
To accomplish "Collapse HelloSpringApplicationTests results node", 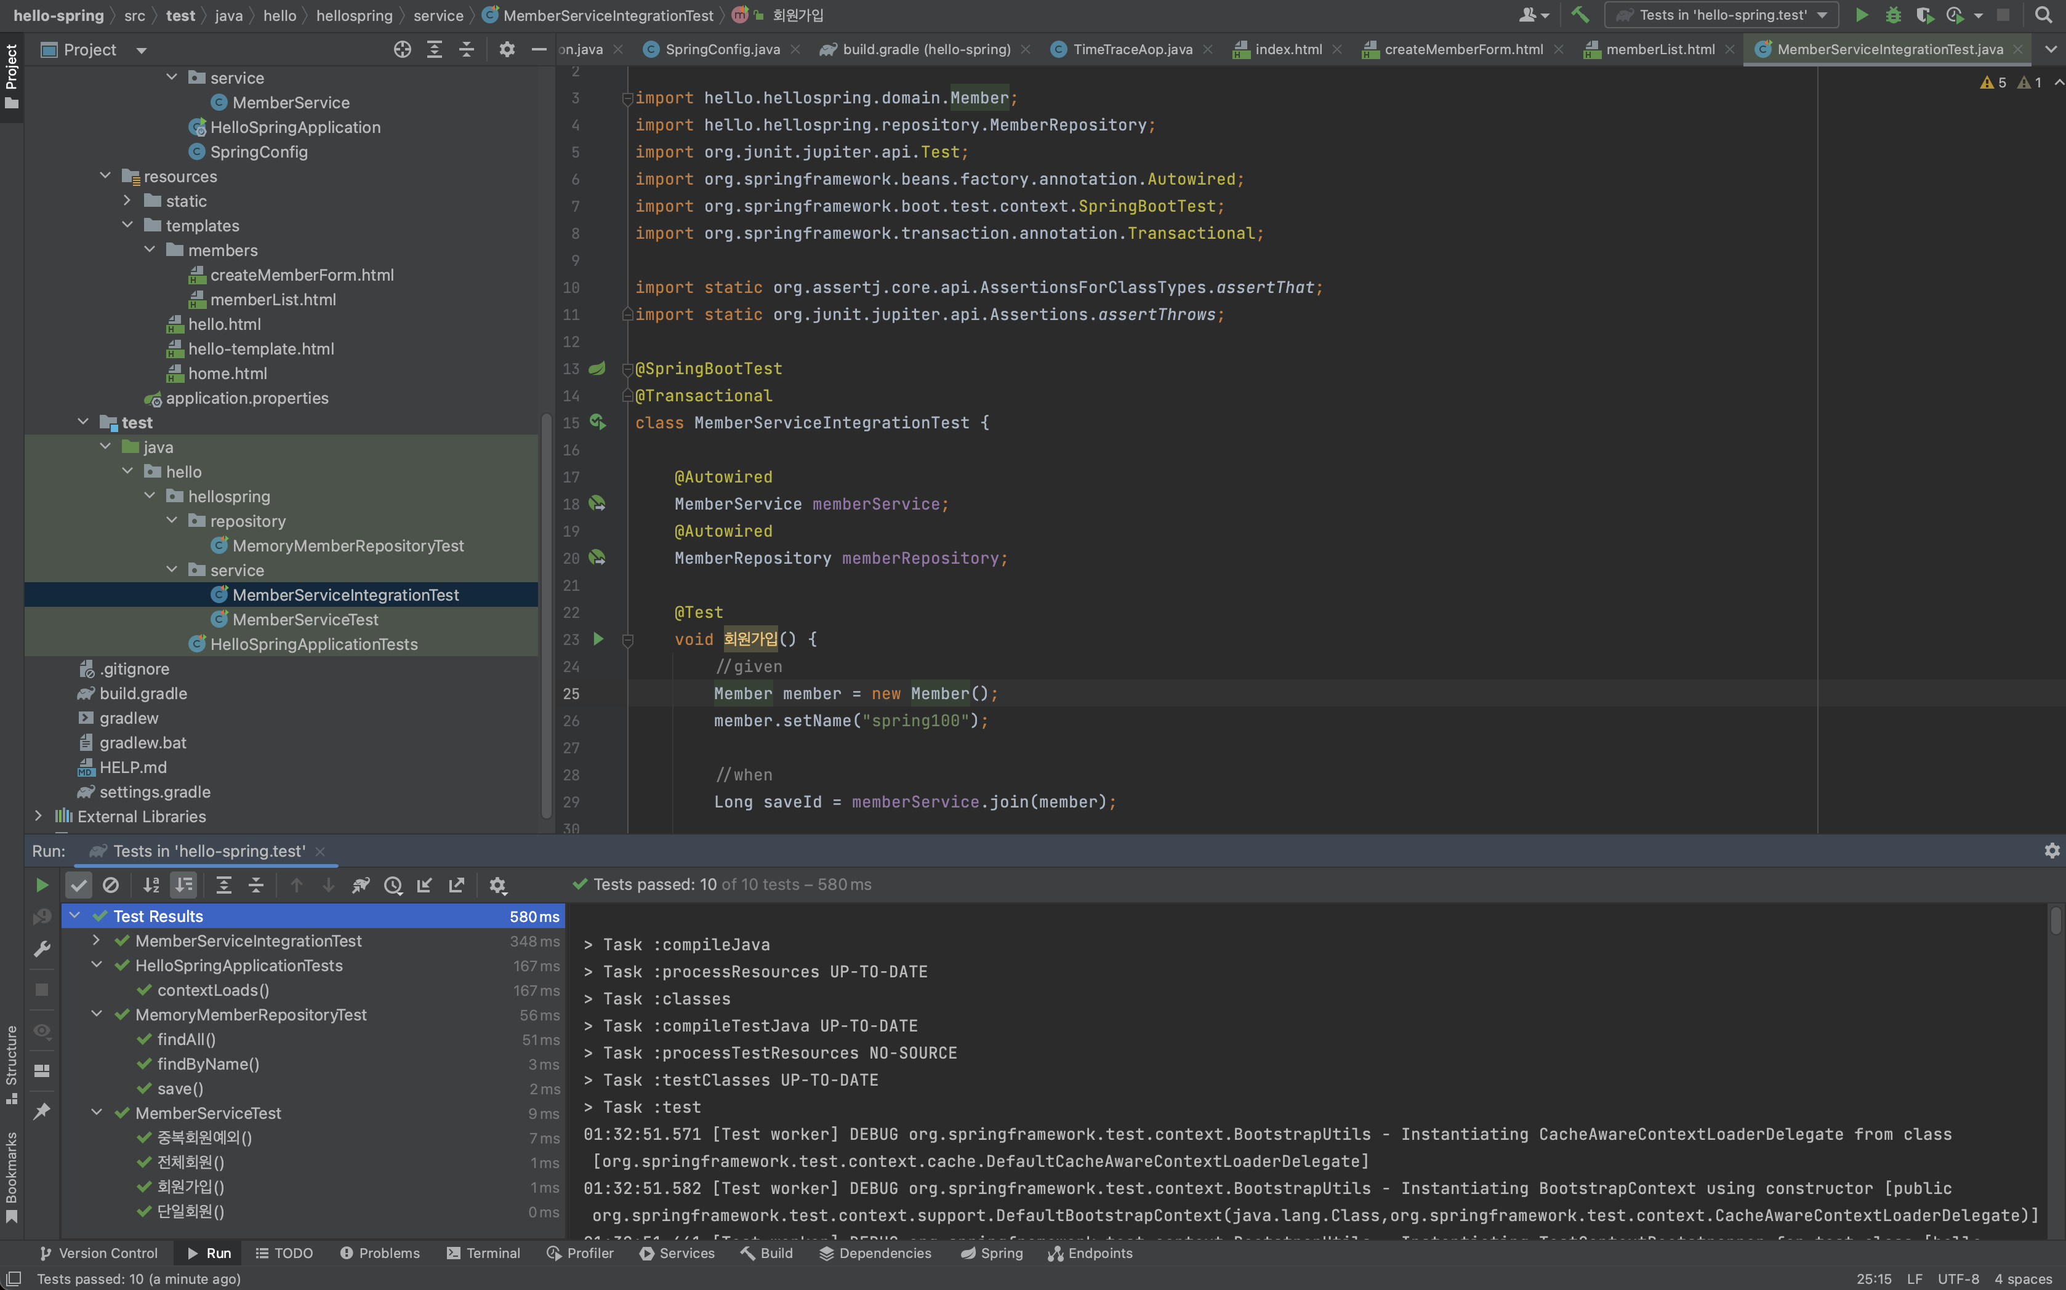I will [x=97, y=965].
